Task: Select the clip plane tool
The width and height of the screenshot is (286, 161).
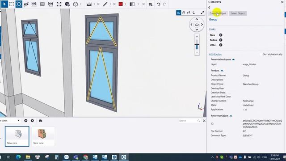Action: (132, 4)
